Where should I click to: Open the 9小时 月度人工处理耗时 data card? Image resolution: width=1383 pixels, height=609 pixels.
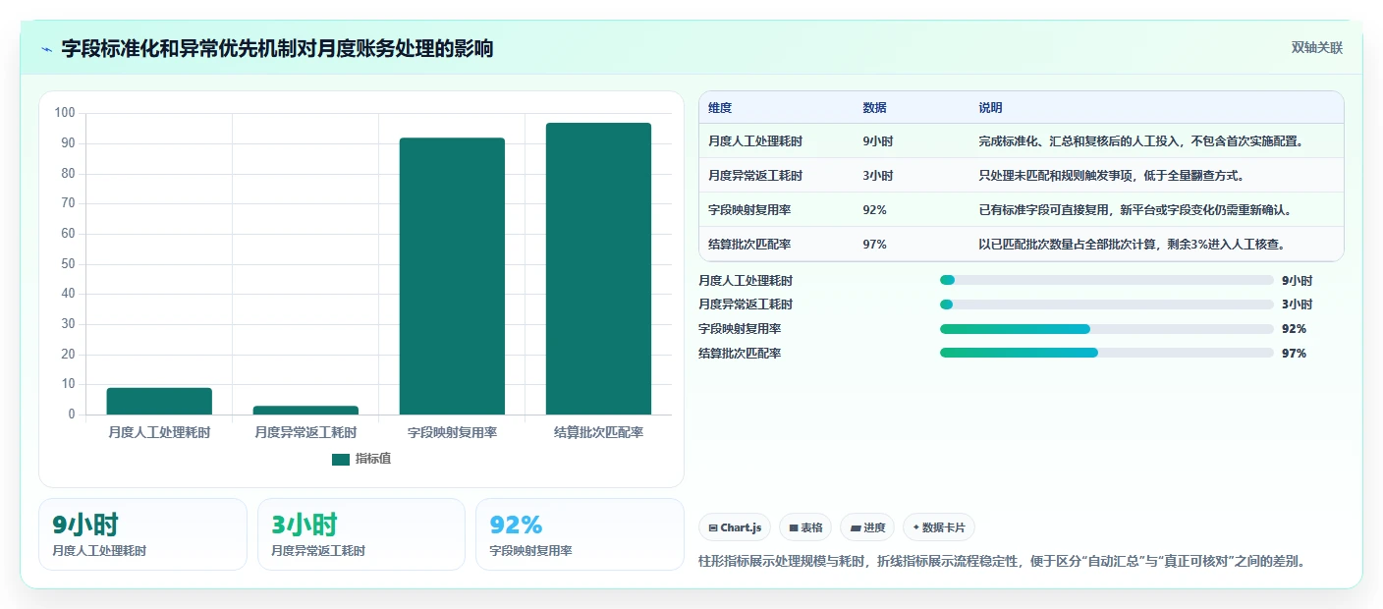click(x=142, y=534)
